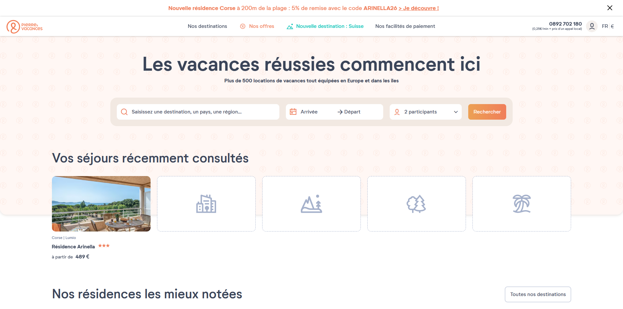Click the palm tree placeholder card icon

pos(521,204)
